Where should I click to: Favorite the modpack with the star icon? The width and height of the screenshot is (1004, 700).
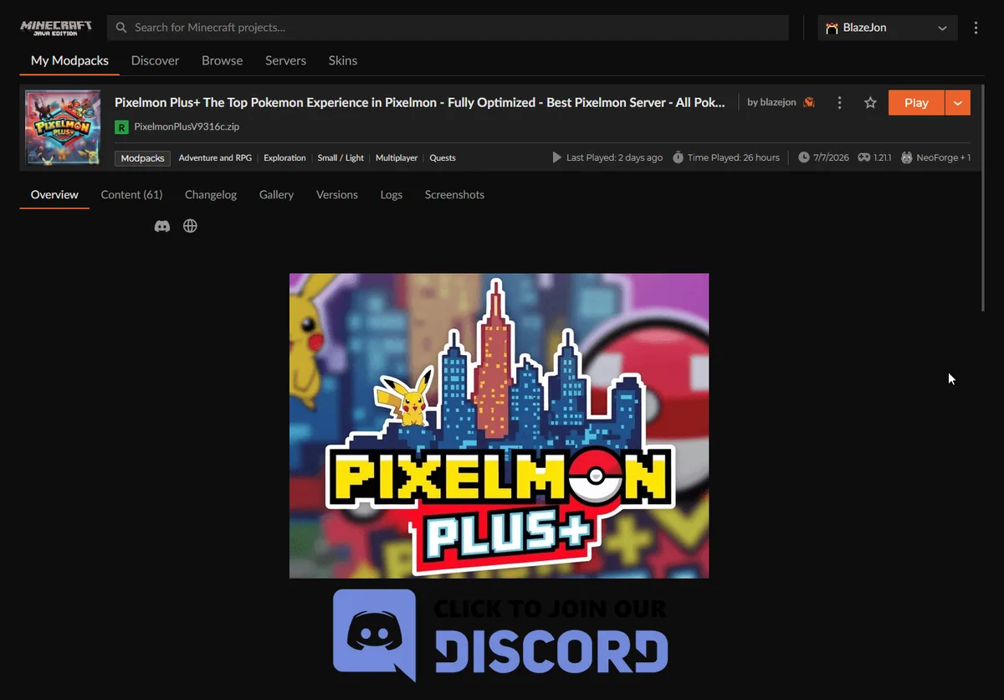(x=870, y=102)
